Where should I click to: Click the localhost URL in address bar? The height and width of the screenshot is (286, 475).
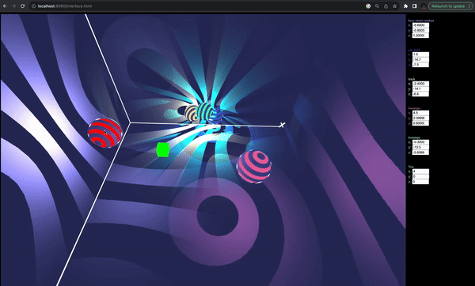click(x=65, y=6)
